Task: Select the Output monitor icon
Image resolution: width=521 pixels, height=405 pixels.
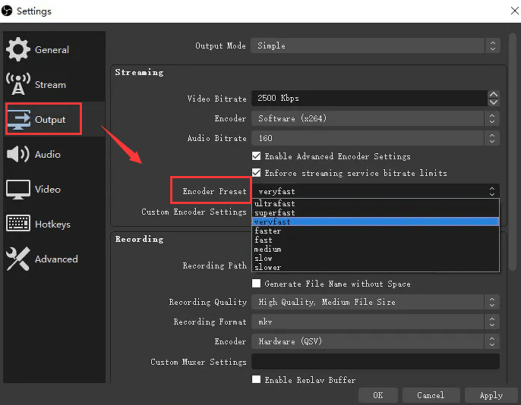Action: [18, 119]
